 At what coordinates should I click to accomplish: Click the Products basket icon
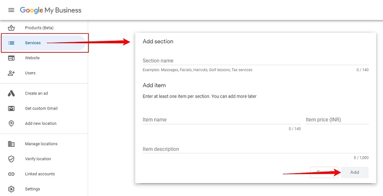click(11, 28)
